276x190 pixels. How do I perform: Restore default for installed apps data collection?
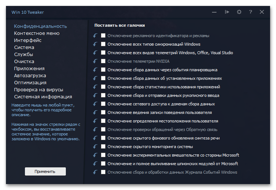coord(95,78)
